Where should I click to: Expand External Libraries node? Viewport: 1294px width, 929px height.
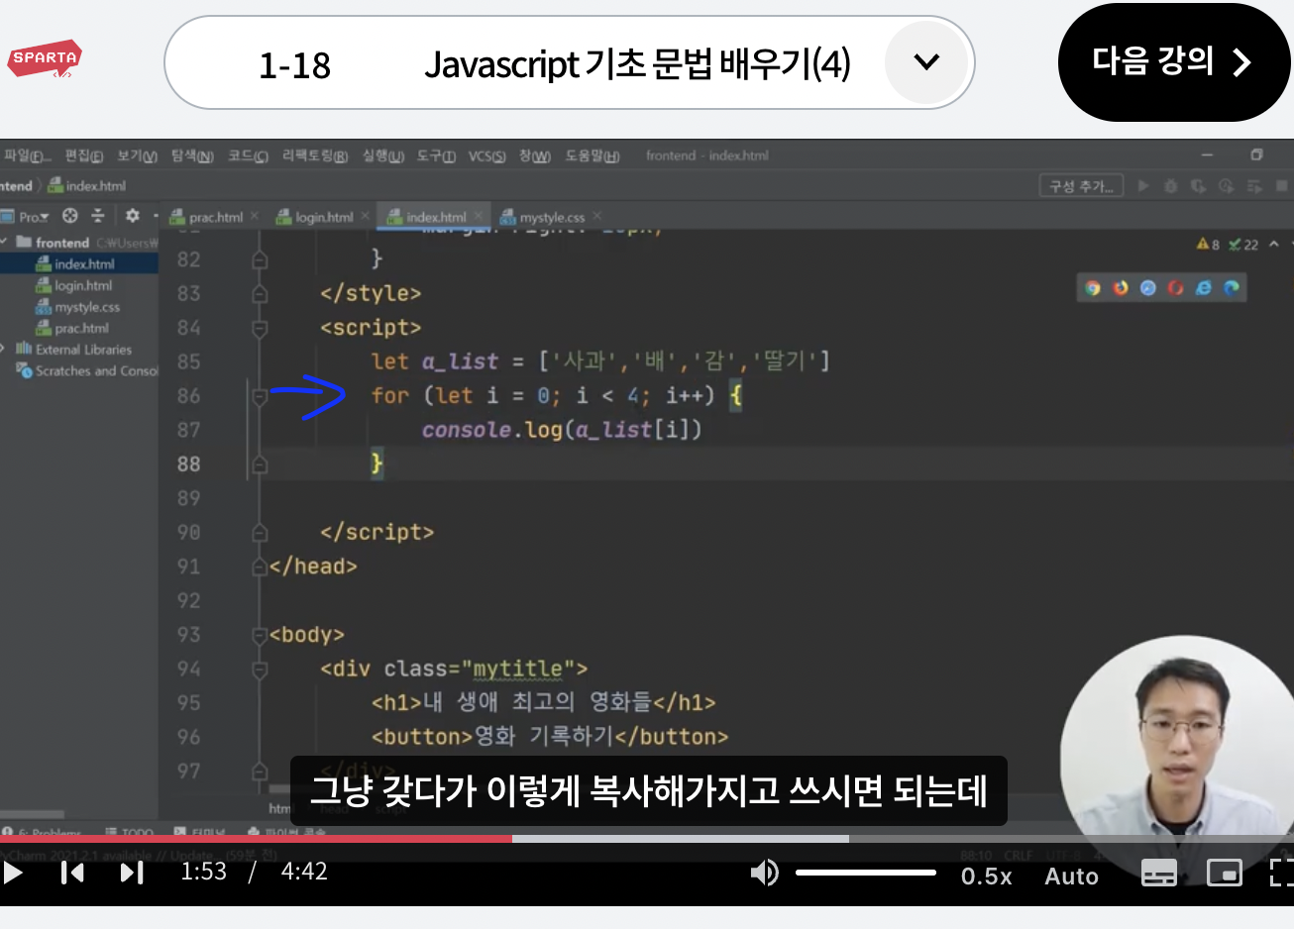(x=4, y=349)
